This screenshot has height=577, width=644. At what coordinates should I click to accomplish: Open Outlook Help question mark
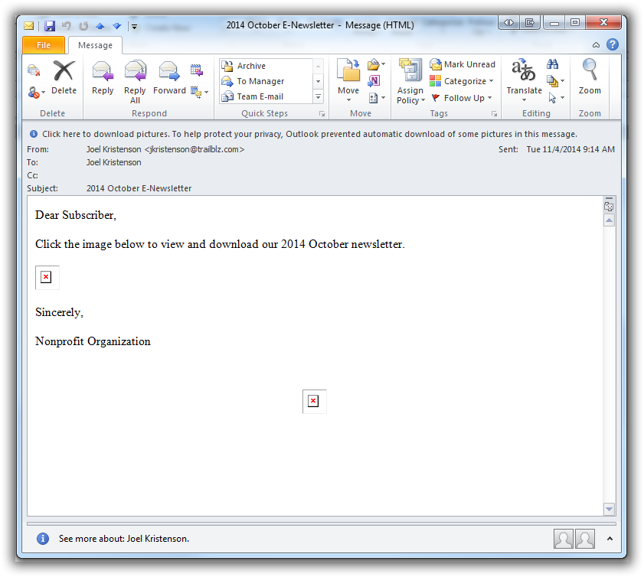pos(613,45)
